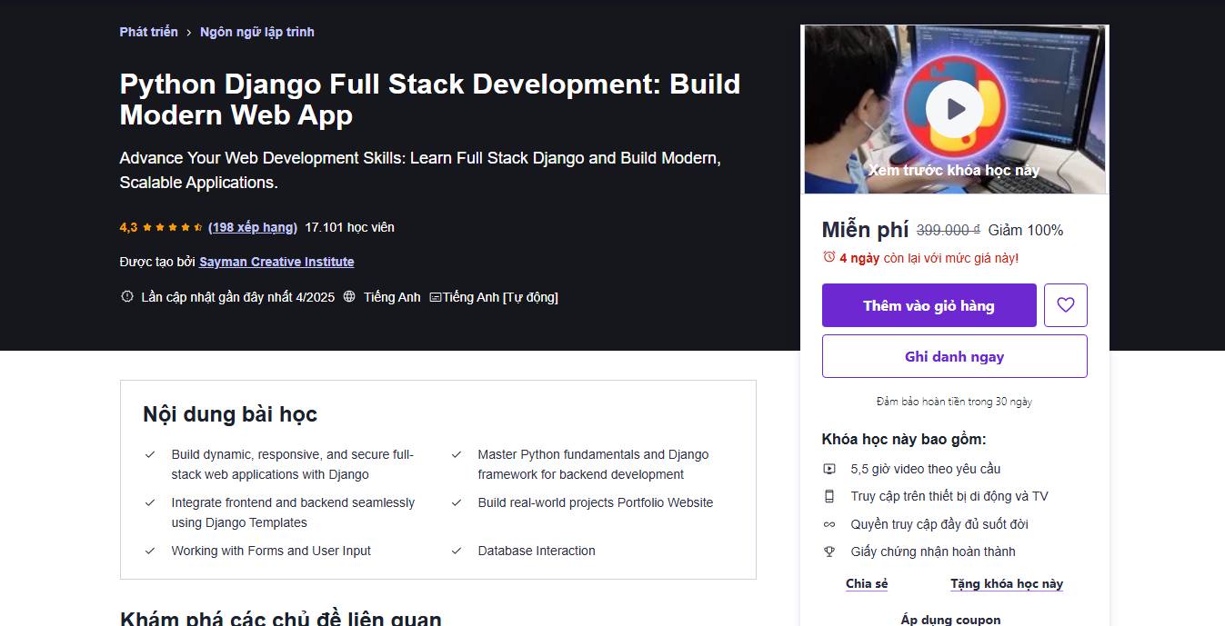Play the course preview video
Screen dimensions: 1225x626
click(955, 109)
